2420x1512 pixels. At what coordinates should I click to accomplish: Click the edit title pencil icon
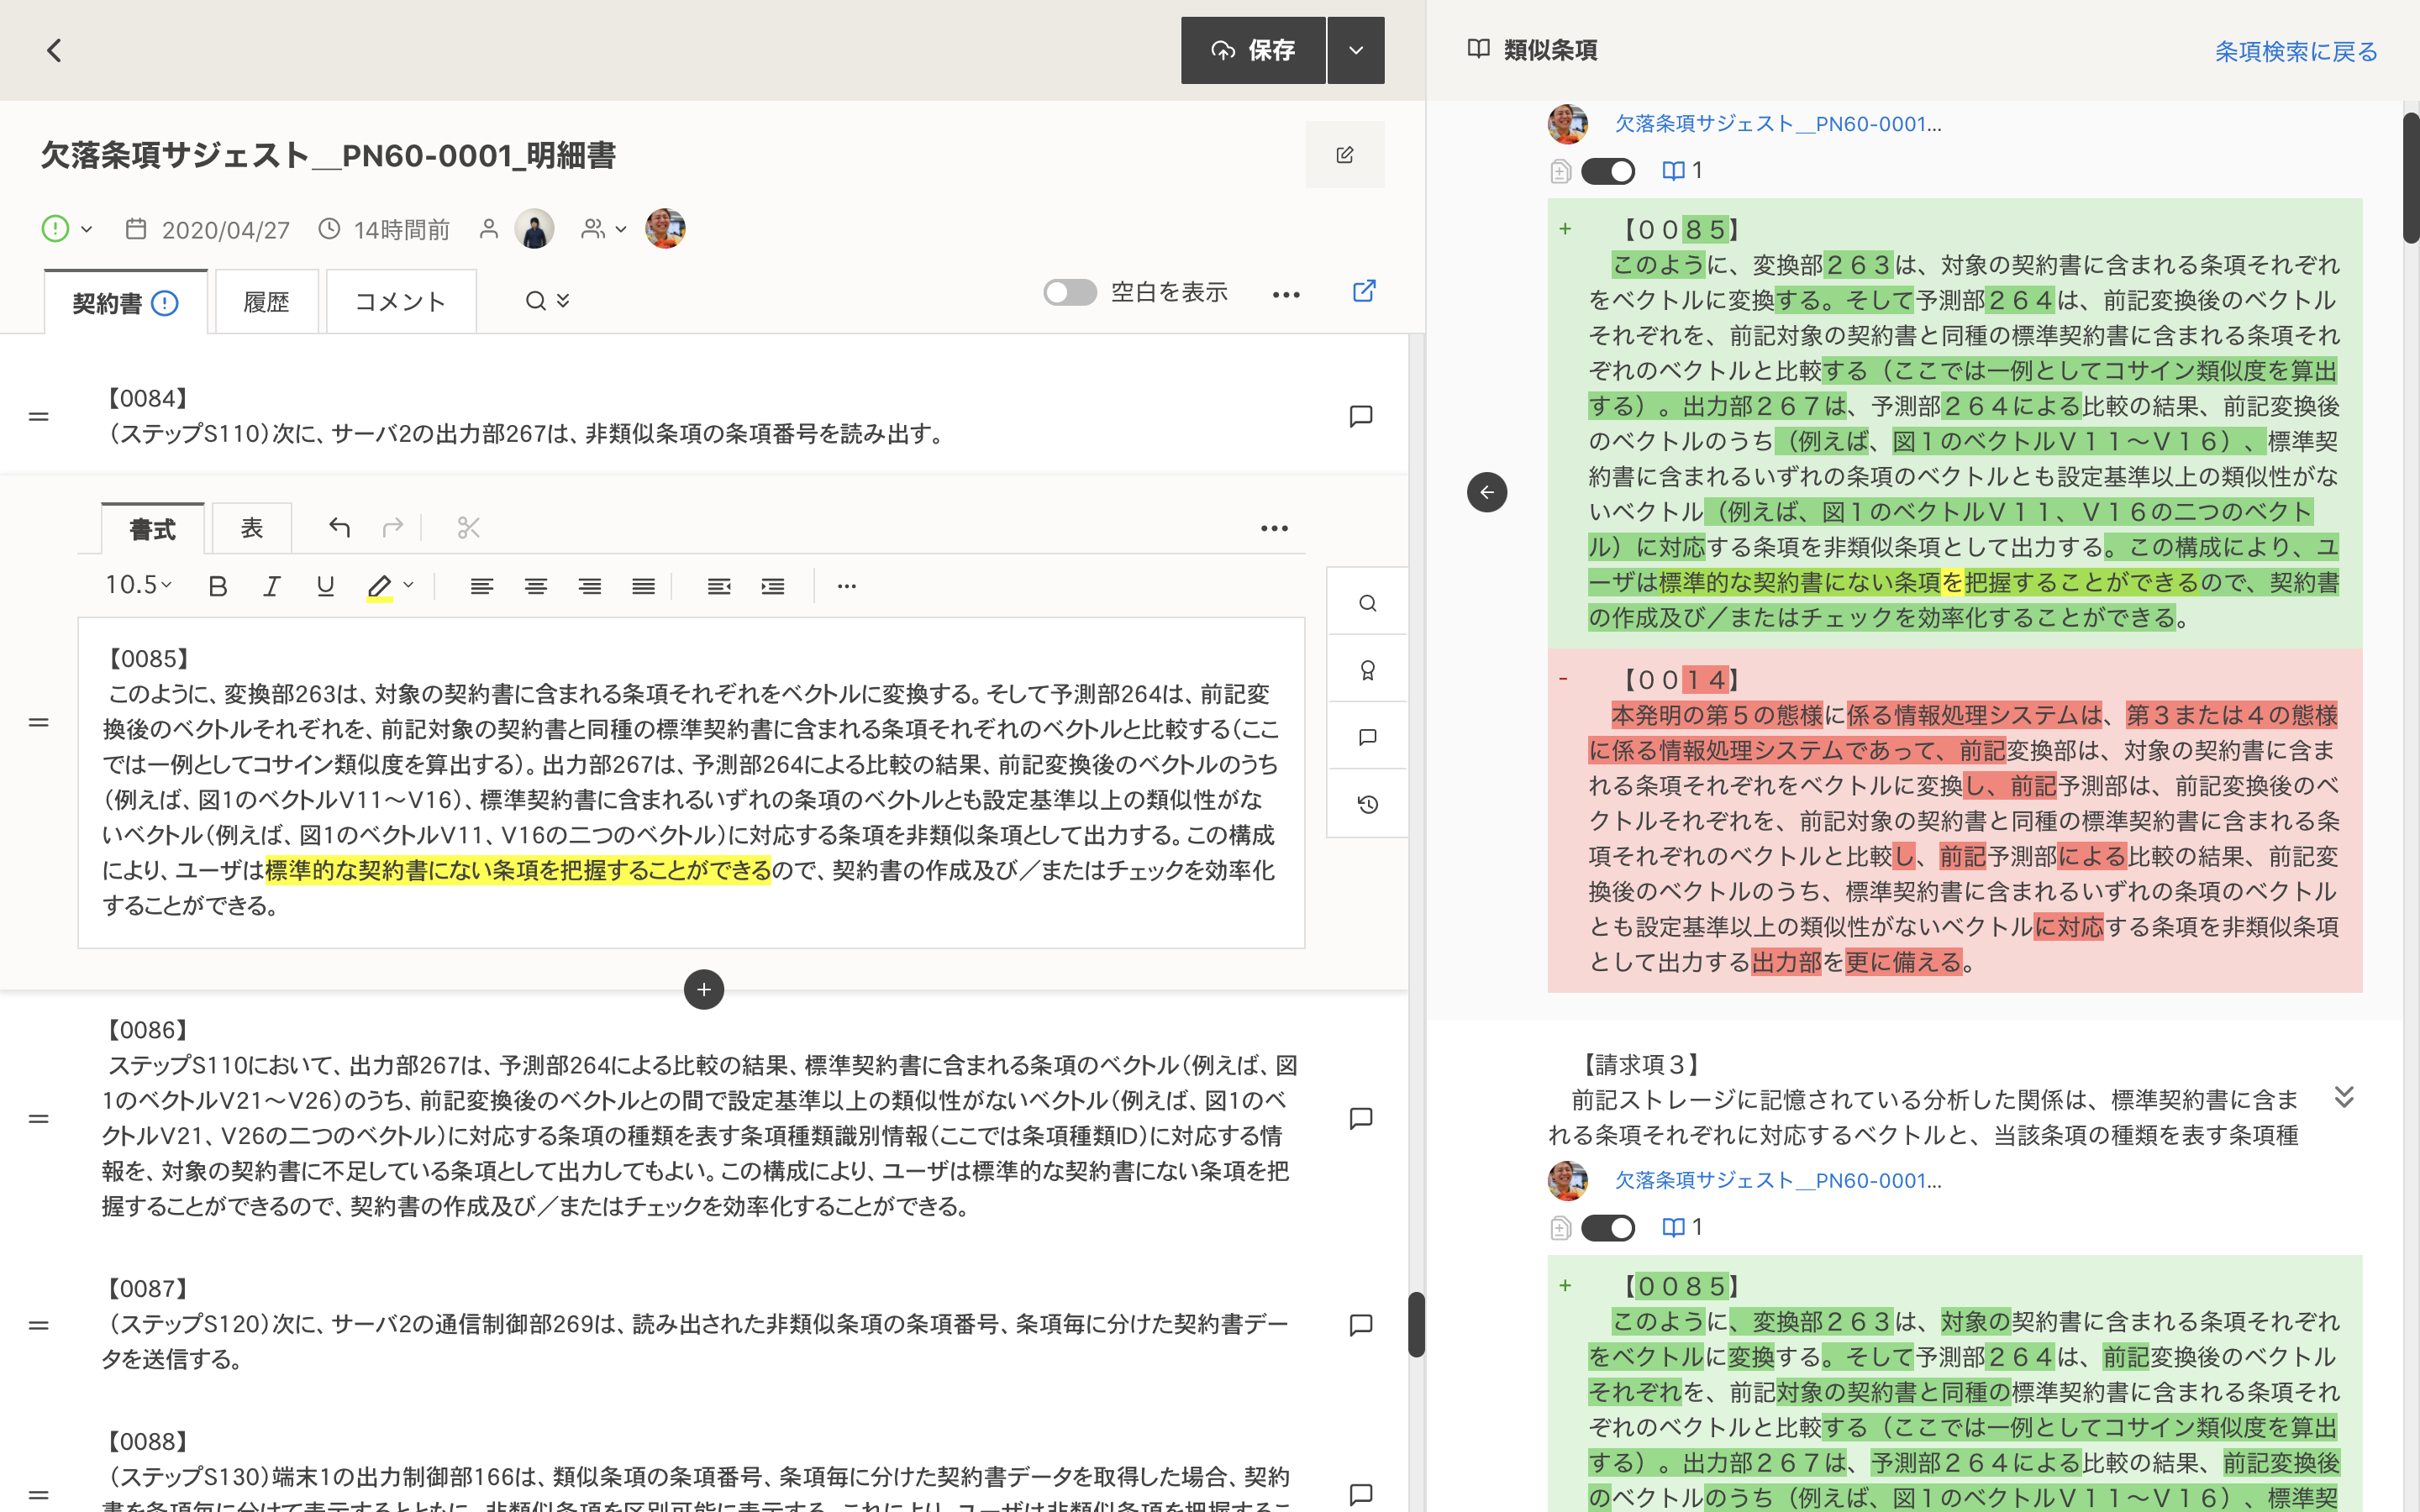point(1344,155)
